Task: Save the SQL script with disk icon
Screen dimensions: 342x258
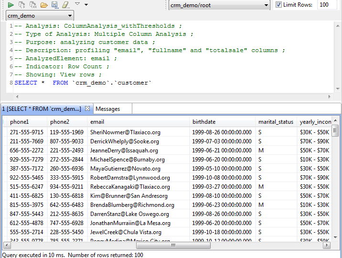Action: [x=54, y=5]
